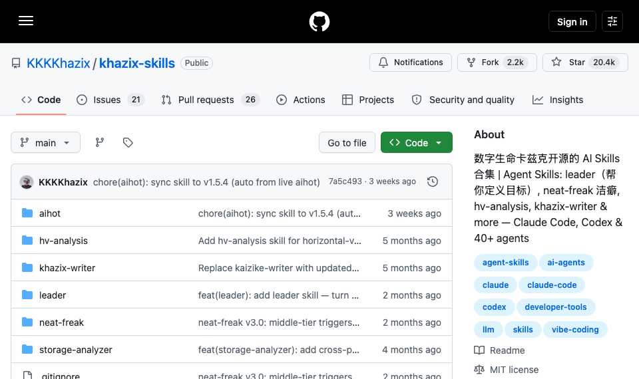
Task: Click the leader folder icon
Action: coord(27,295)
